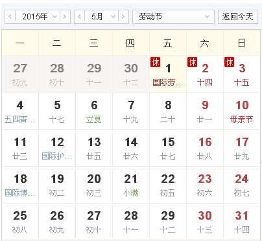262x241 pixels.
Task: Click the 日 Sunday column header
Action: click(x=242, y=43)
